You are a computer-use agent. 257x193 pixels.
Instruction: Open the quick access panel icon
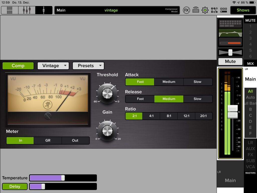click(x=224, y=10)
